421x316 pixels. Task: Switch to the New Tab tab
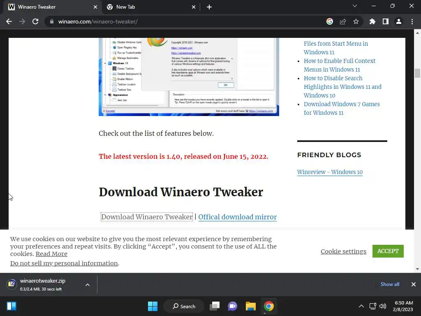(151, 7)
